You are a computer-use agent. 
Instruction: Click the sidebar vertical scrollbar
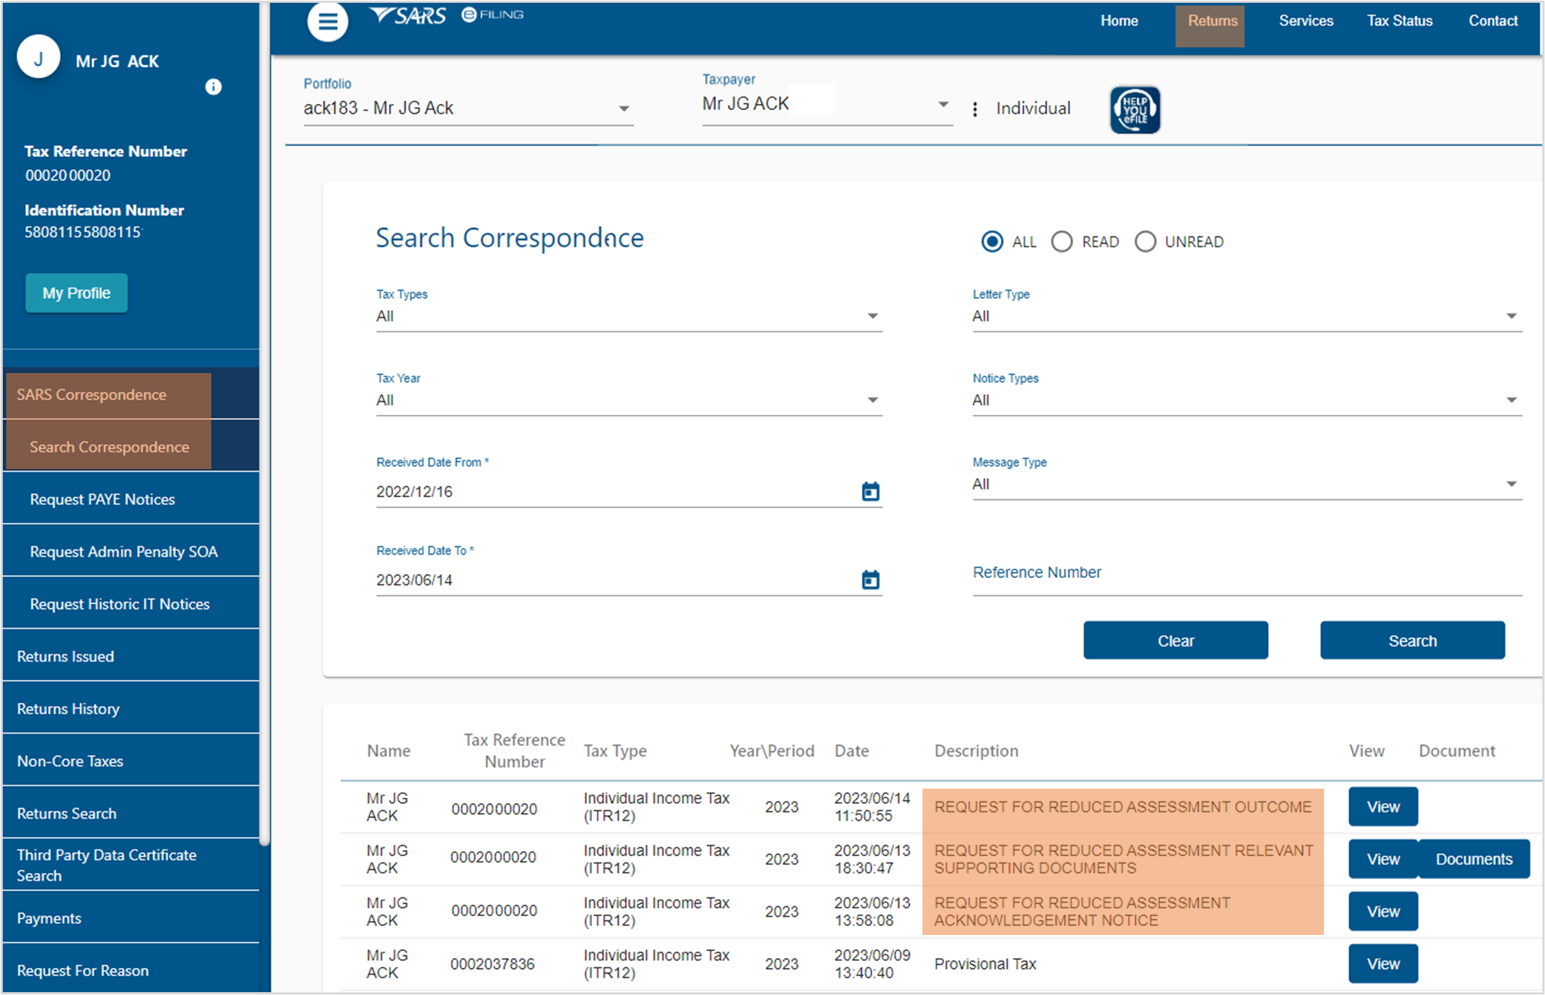(265, 424)
